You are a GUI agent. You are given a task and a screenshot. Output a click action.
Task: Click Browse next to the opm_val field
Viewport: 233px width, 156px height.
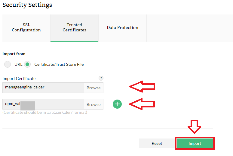pos(94,104)
